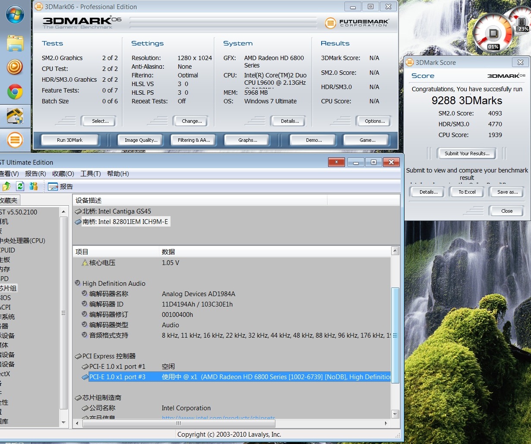Viewport: 531px width, 444px height.
Task: Click the chip icon beside 北桥 Intel Cantiga
Action: point(78,211)
